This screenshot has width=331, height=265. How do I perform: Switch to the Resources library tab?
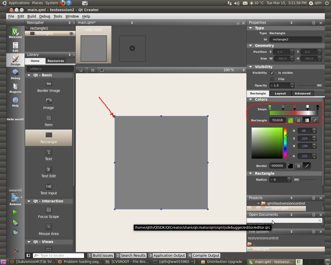tap(56, 61)
